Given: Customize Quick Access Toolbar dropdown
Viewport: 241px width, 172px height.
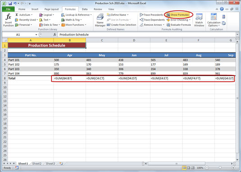Looking at the screenshot, I should (30, 4).
